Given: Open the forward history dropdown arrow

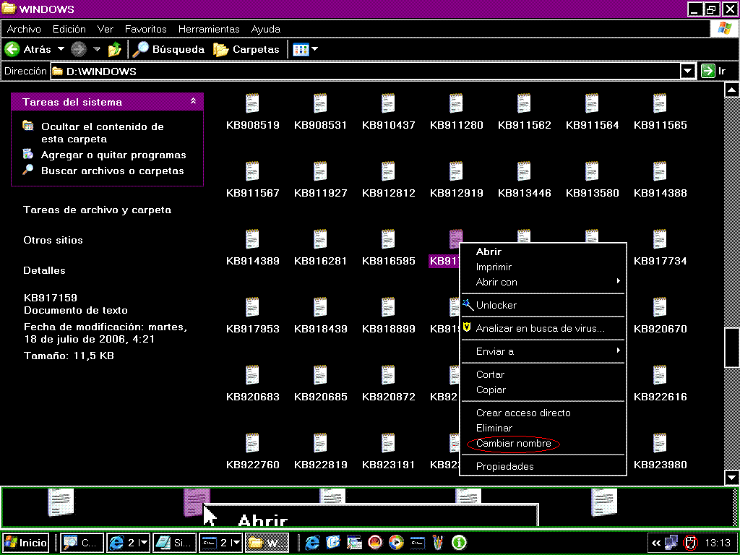Looking at the screenshot, I should point(97,49).
